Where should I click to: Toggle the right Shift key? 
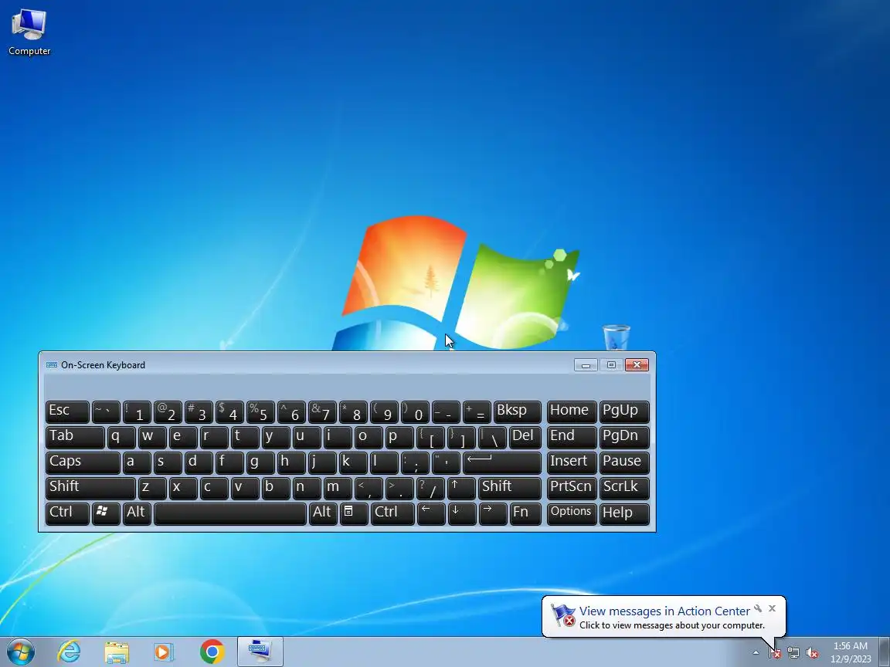(x=510, y=488)
